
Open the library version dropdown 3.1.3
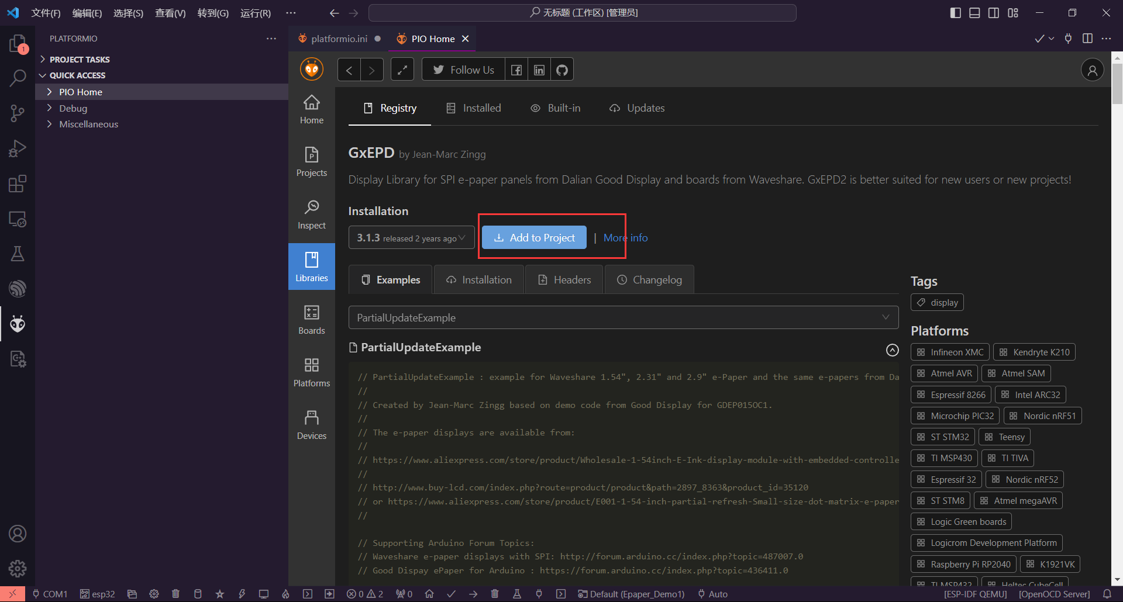[411, 237]
